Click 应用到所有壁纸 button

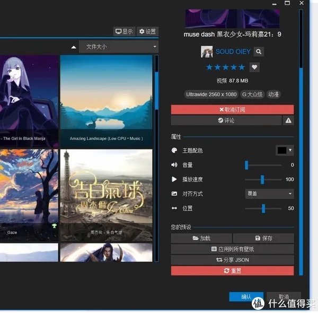[x=232, y=249]
